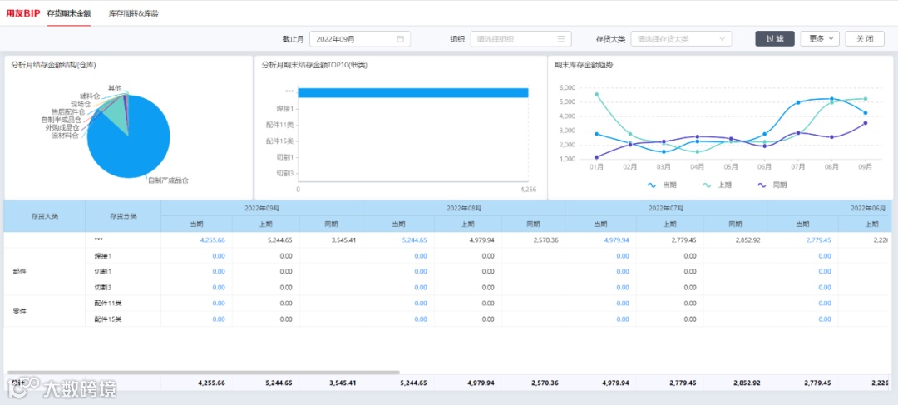
Task: Click the 过滤 button
Action: pyautogui.click(x=775, y=39)
